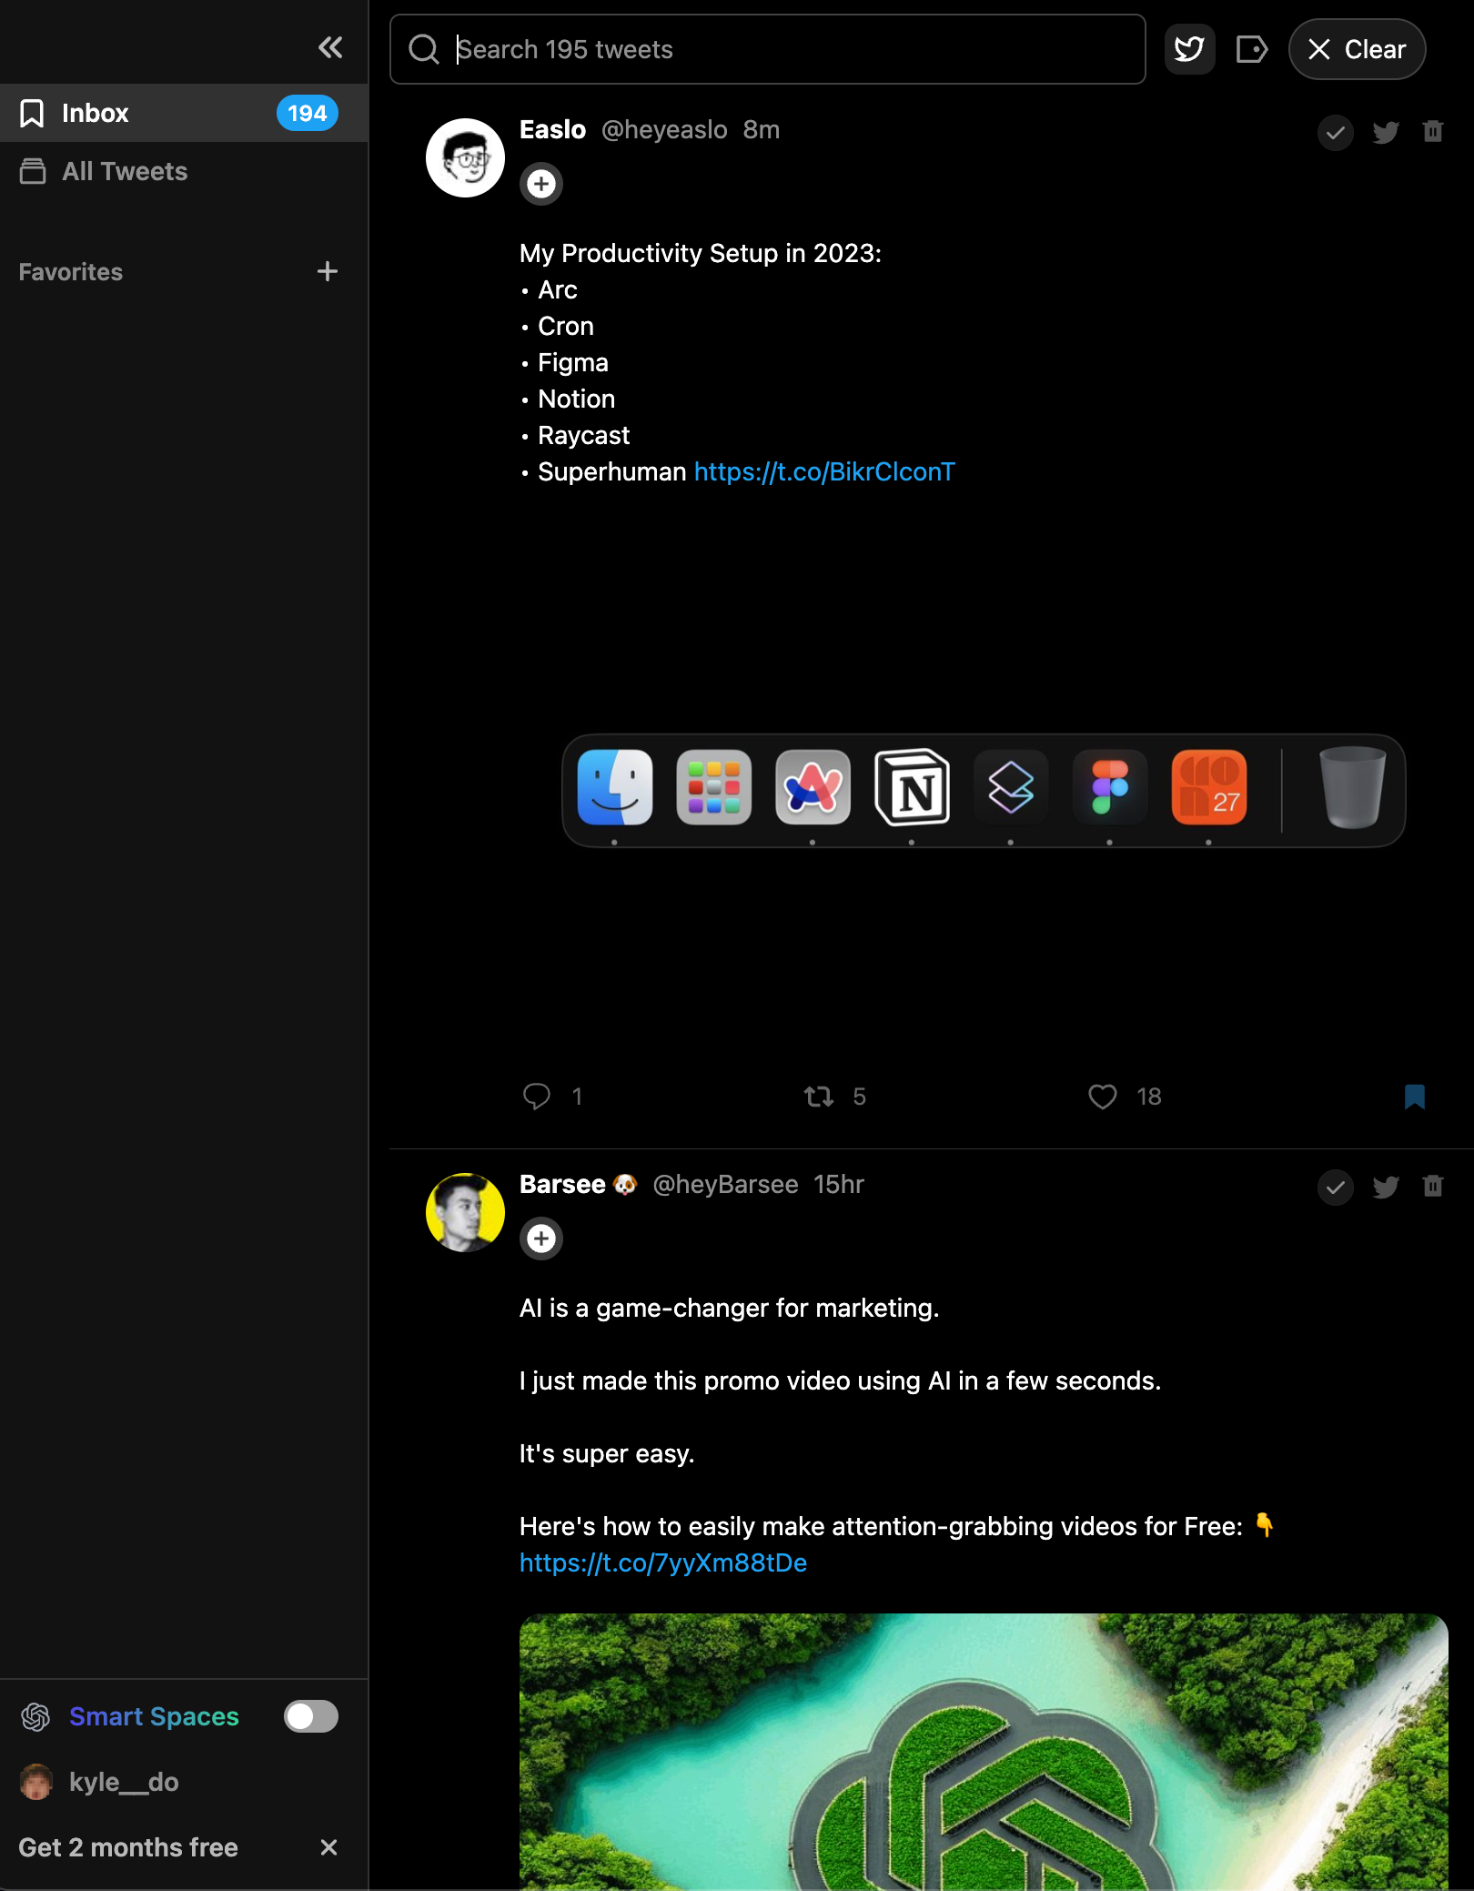Click the Smart Spaces label
The width and height of the screenshot is (1474, 1891).
tap(154, 1716)
